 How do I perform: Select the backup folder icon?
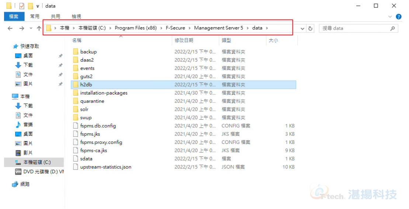point(76,52)
